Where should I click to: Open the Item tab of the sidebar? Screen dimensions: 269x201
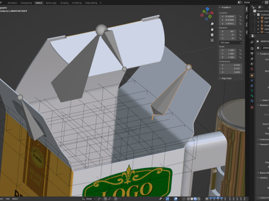(x=247, y=9)
